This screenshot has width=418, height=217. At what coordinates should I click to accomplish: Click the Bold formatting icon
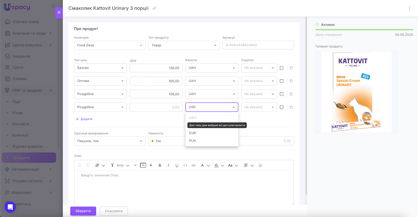[x=160, y=165]
